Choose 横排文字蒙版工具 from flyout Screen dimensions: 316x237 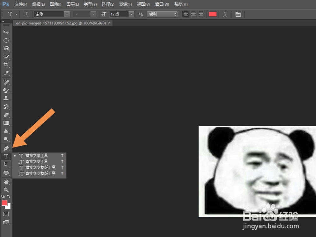point(39,168)
